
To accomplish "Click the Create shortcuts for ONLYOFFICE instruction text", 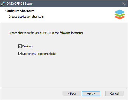I will (46, 33).
